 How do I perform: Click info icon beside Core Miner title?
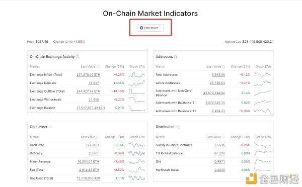[50, 127]
